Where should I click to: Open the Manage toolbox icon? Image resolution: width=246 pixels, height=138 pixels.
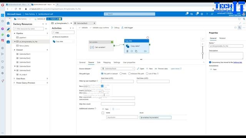coord(8,42)
